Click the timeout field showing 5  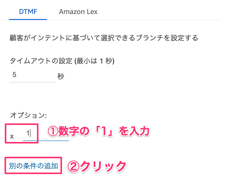(32, 75)
